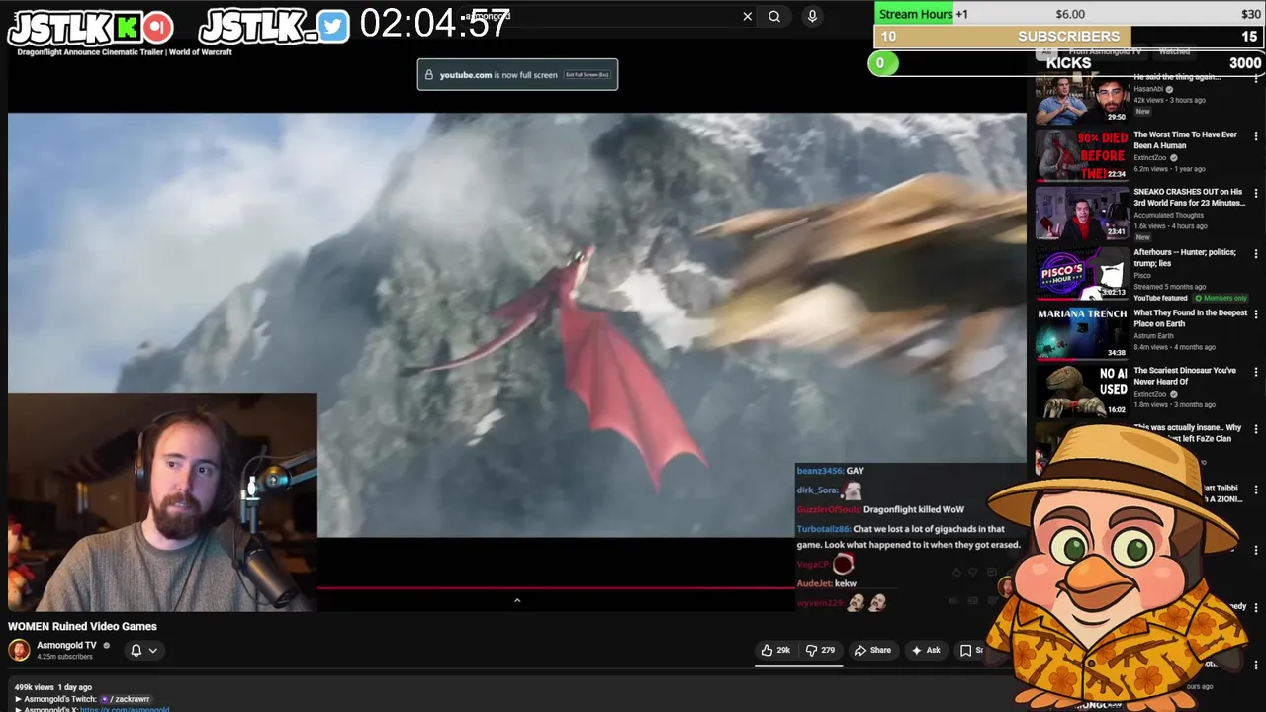
Task: Open the SNEAKO CRASHES OUT video thumbnail
Action: pos(1081,213)
